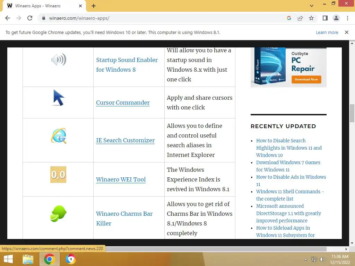This screenshot has width=355, height=266.
Task: Click the Charms Bar Killer lime icon
Action: tap(58, 213)
